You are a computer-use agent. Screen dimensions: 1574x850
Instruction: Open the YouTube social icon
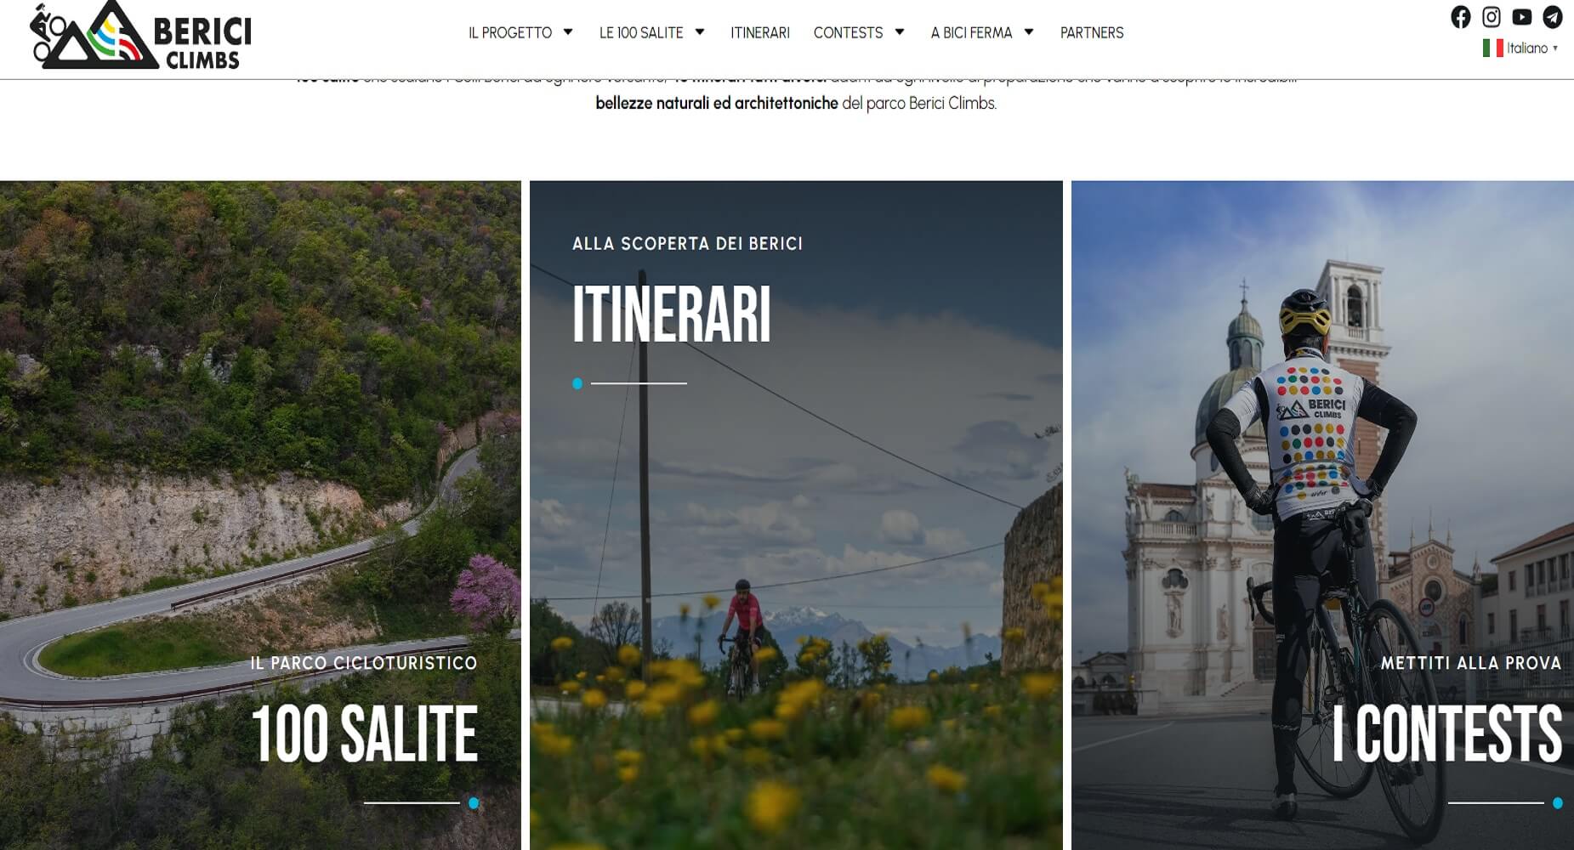coord(1521,17)
